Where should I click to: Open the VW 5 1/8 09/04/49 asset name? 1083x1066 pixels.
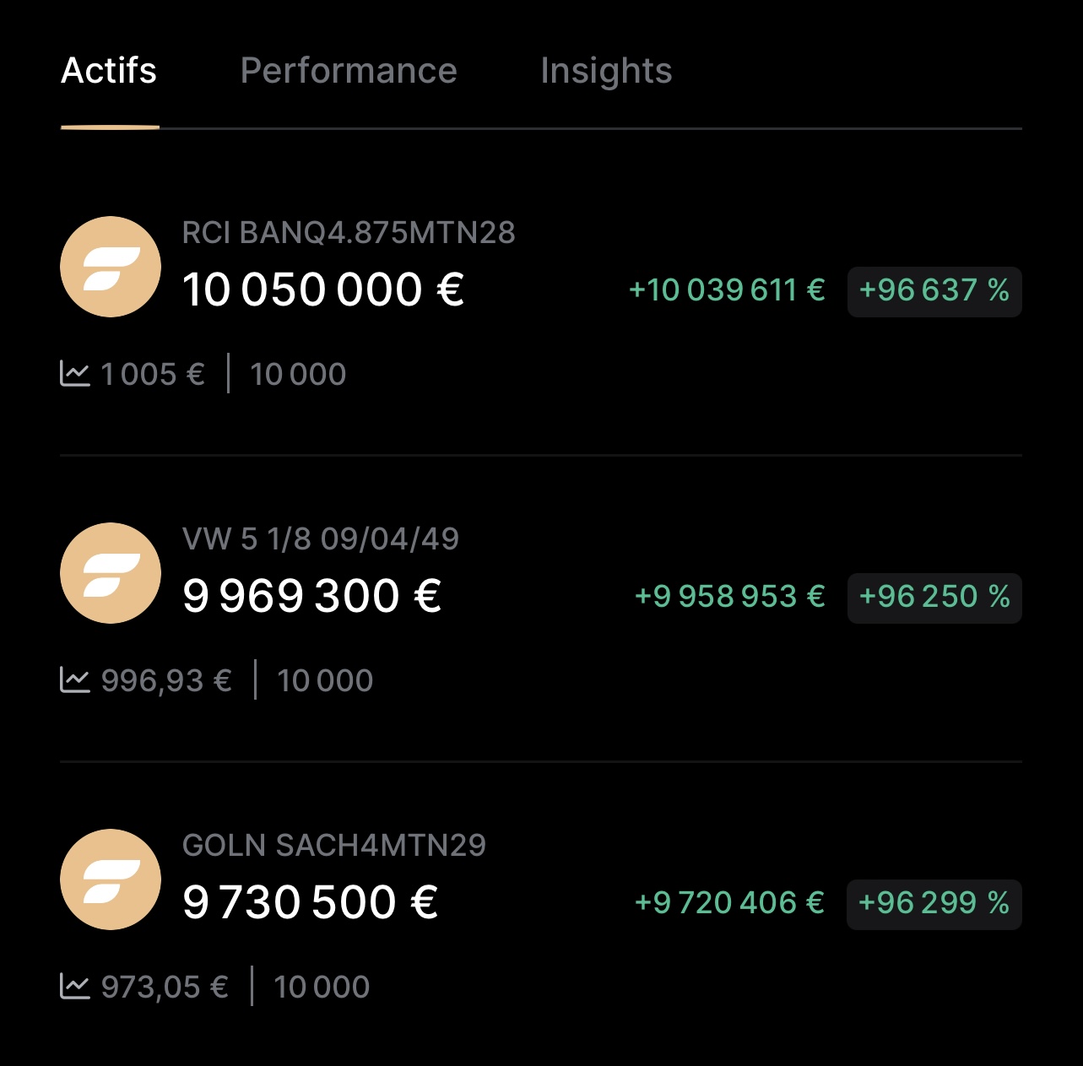(x=321, y=538)
